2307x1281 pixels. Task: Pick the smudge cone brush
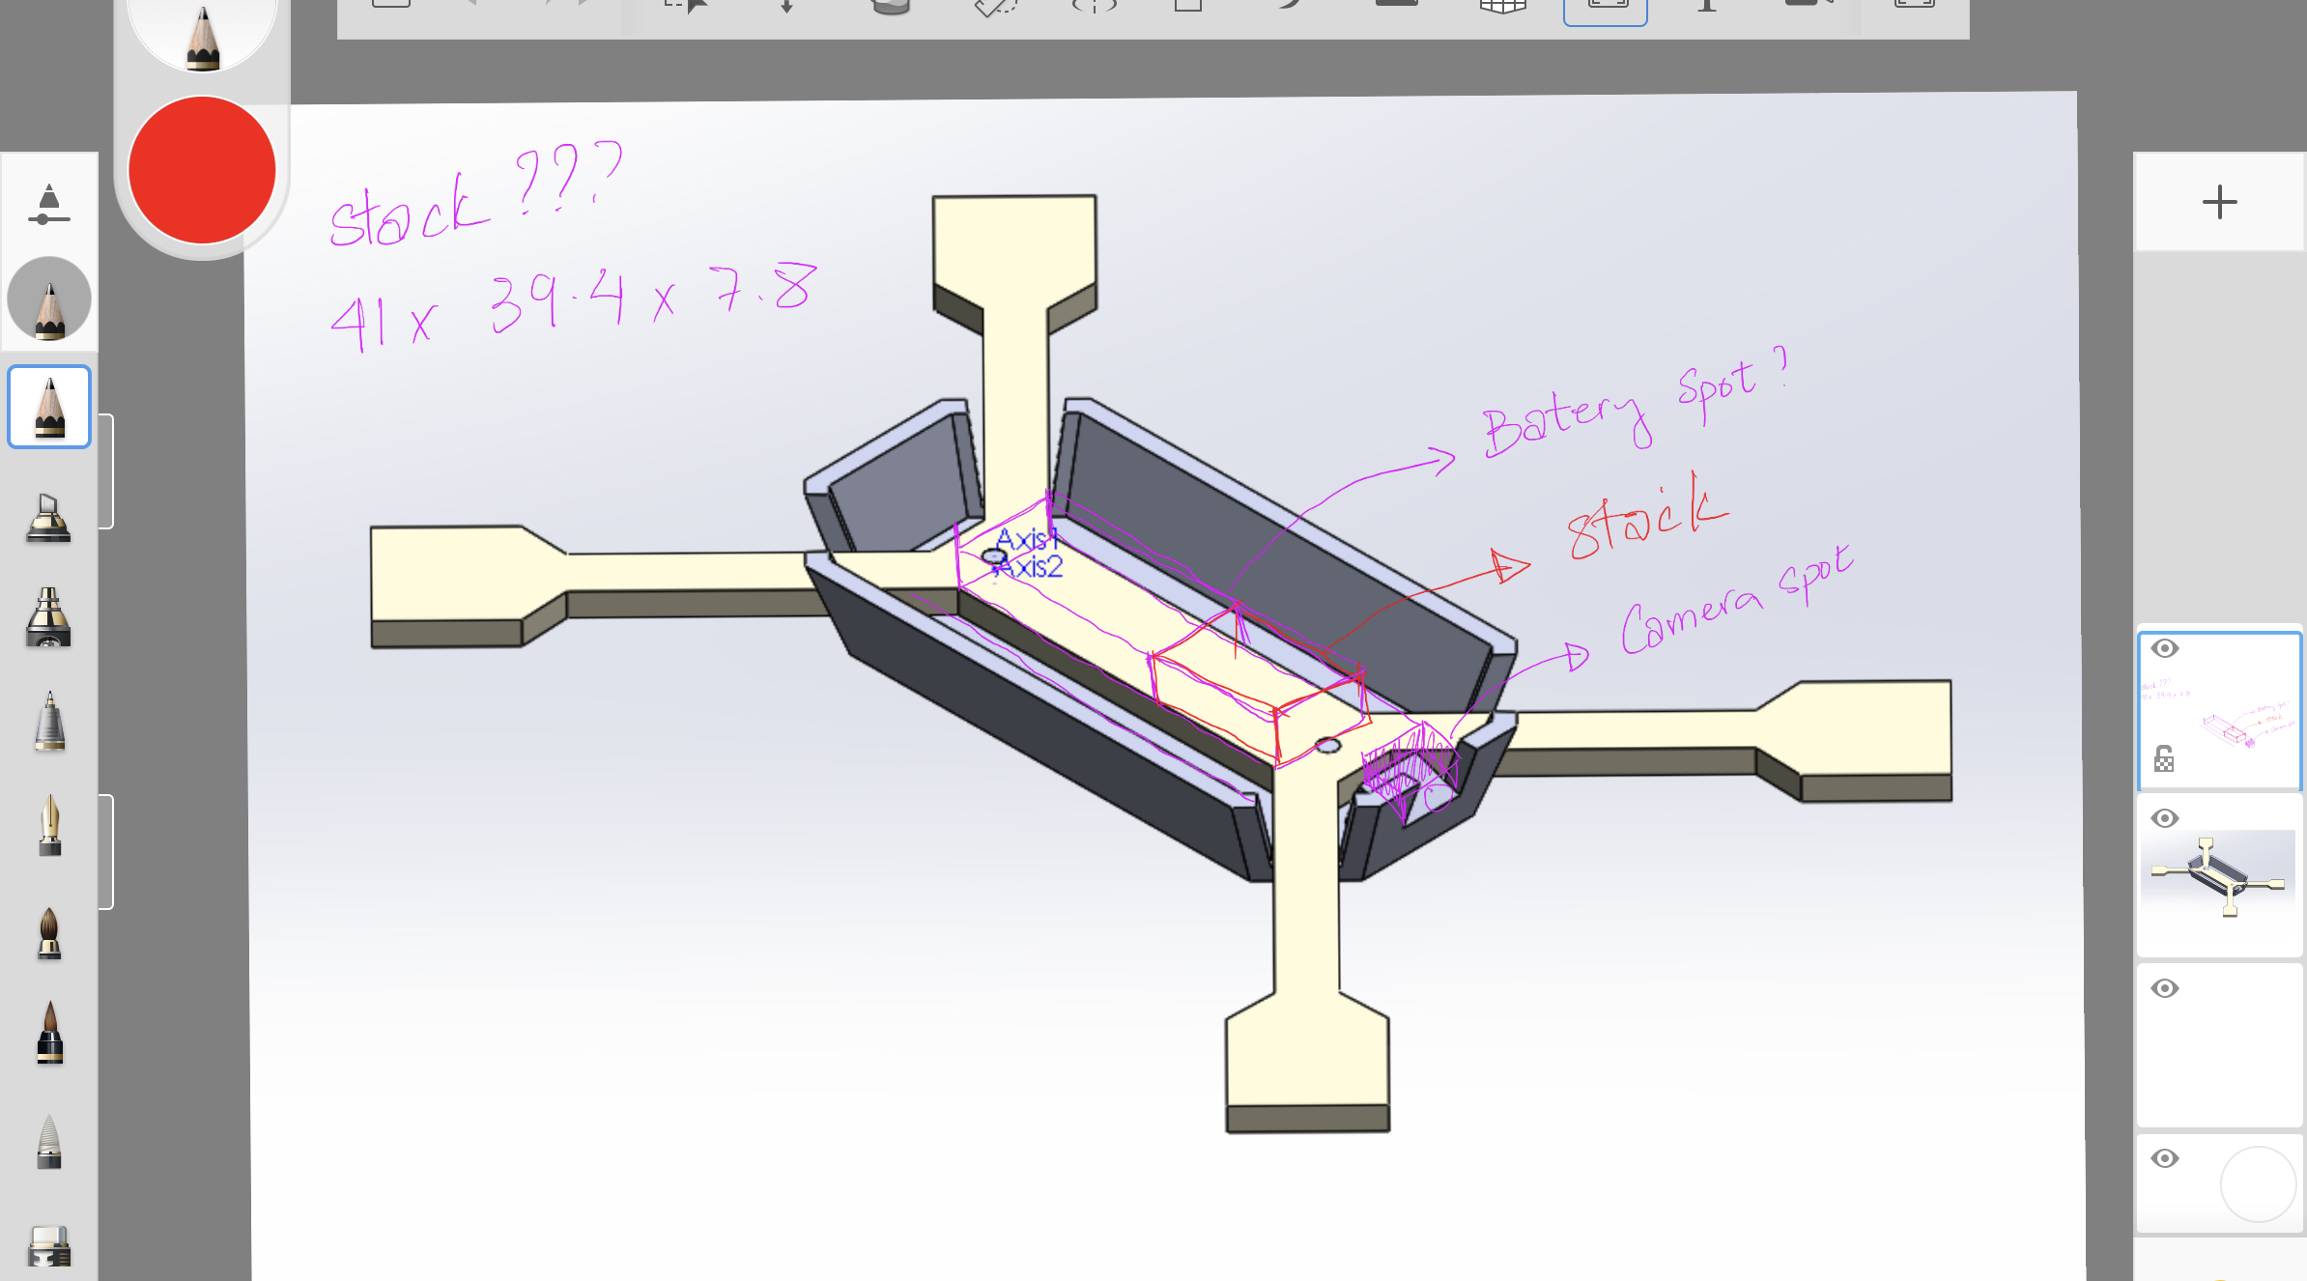pos(49,1141)
